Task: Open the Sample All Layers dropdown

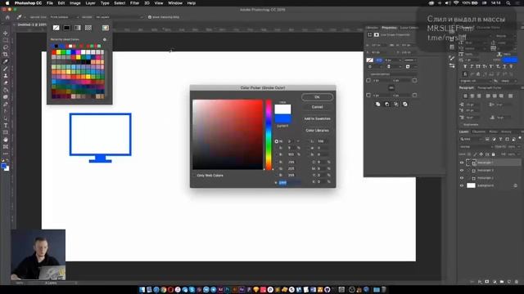Action: coord(120,17)
